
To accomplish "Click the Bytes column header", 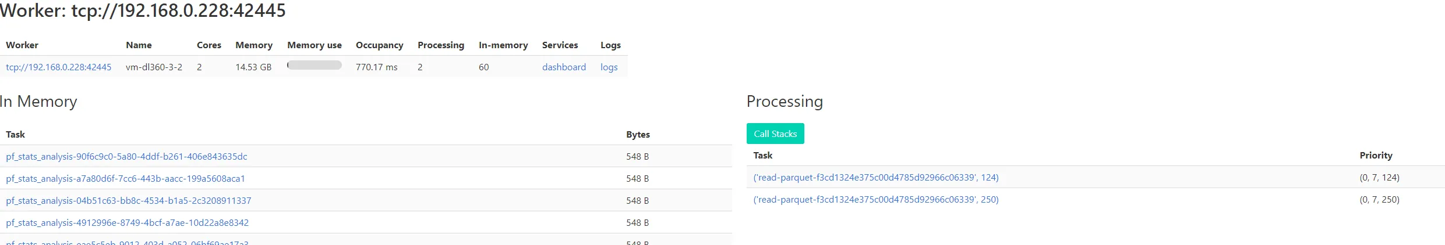I will point(638,135).
